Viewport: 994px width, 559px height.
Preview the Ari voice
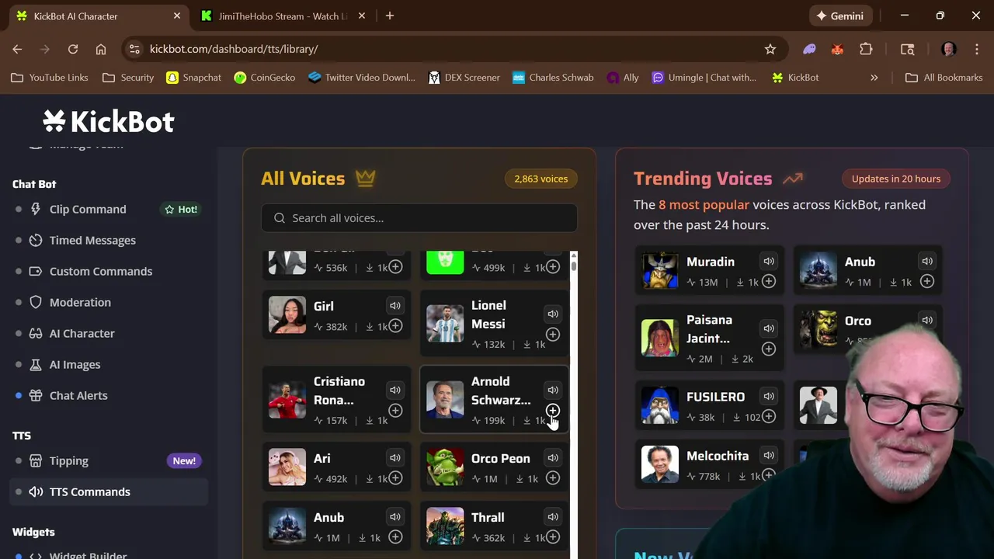pos(395,458)
